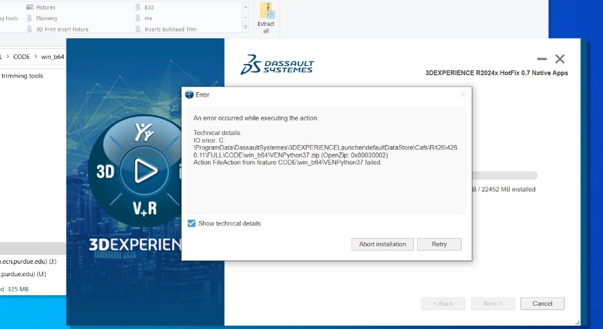
Task: Abort the installation via dialog button
Action: coord(383,244)
